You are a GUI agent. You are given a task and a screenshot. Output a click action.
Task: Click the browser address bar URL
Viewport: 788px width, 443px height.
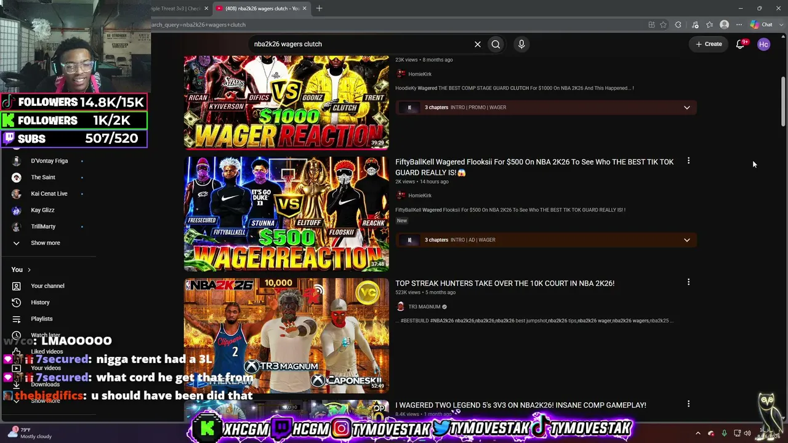coord(198,25)
